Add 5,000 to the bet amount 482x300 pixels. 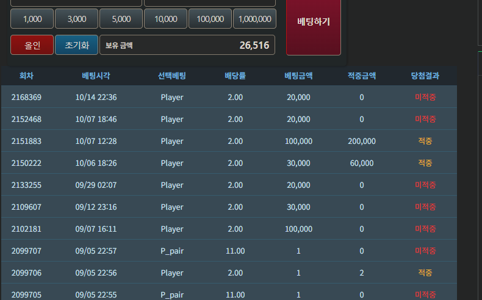(121, 19)
